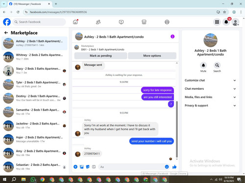
Task: Open the notifications bell with badge
Action: [x=226, y=22]
